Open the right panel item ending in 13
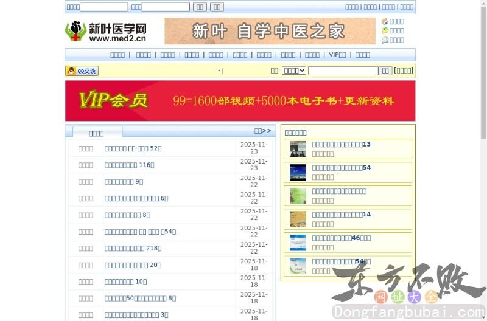This screenshot has height=321, width=487. tap(341, 144)
